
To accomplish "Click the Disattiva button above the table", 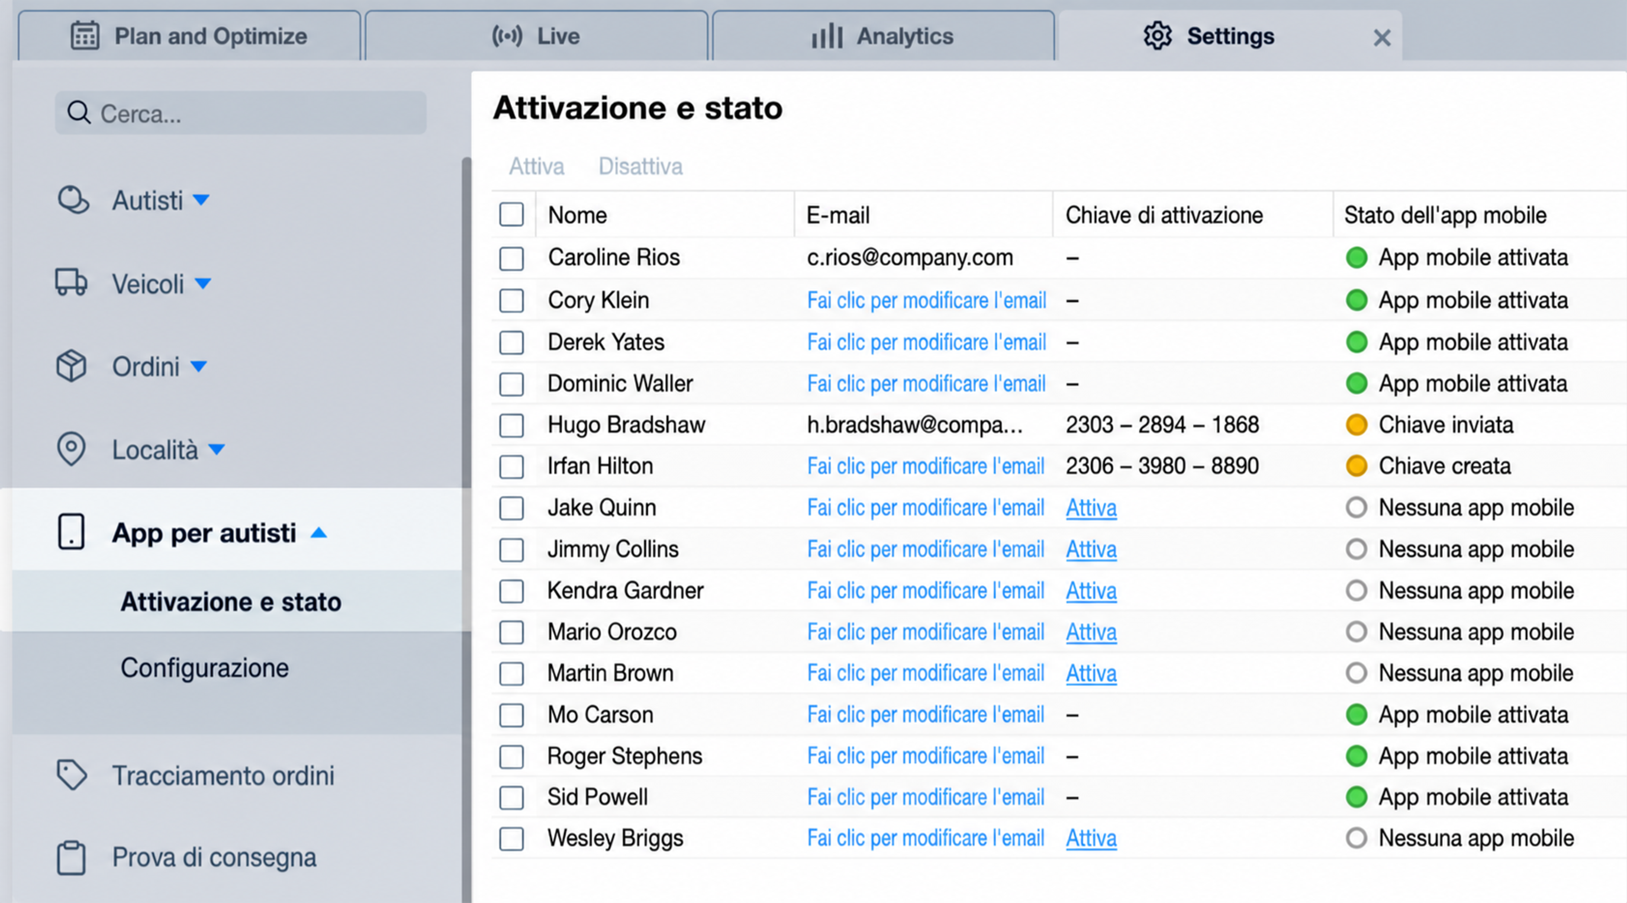I will pyautogui.click(x=640, y=166).
